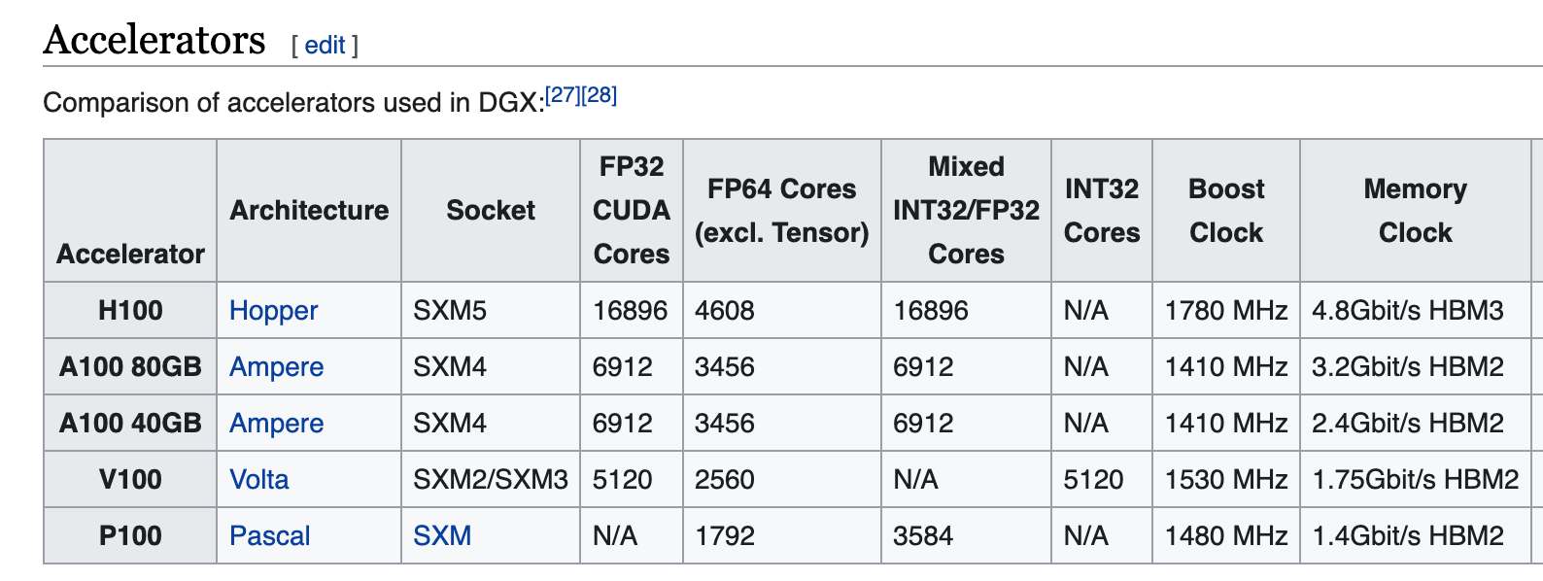The height and width of the screenshot is (581, 1543).
Task: Open the SXM socket link for P100
Action: click(x=442, y=536)
